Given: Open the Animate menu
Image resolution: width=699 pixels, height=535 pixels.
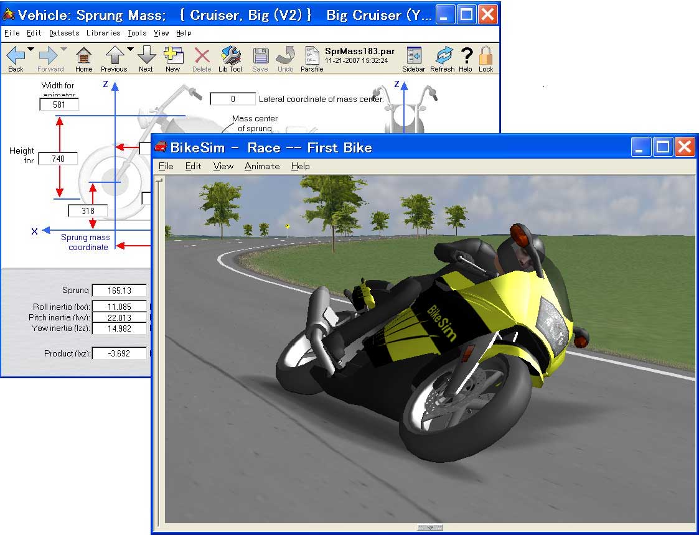Looking at the screenshot, I should (x=262, y=166).
